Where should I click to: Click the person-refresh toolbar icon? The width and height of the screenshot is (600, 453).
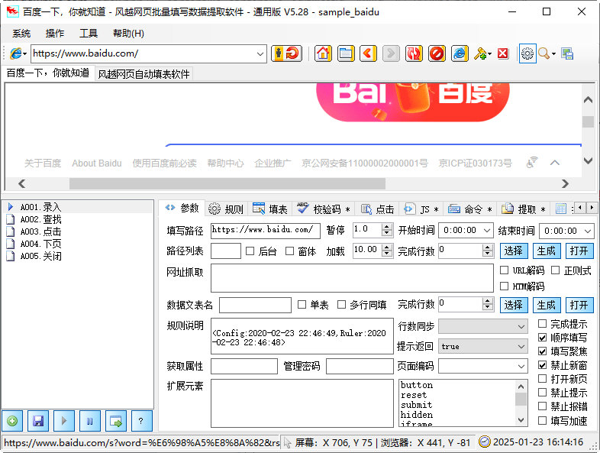point(286,53)
